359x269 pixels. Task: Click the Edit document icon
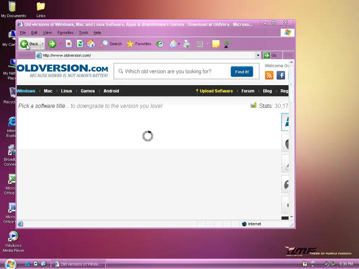click(199, 44)
